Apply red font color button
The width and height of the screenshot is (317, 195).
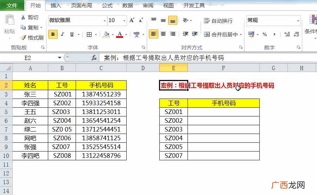pyautogui.click(x=120, y=34)
